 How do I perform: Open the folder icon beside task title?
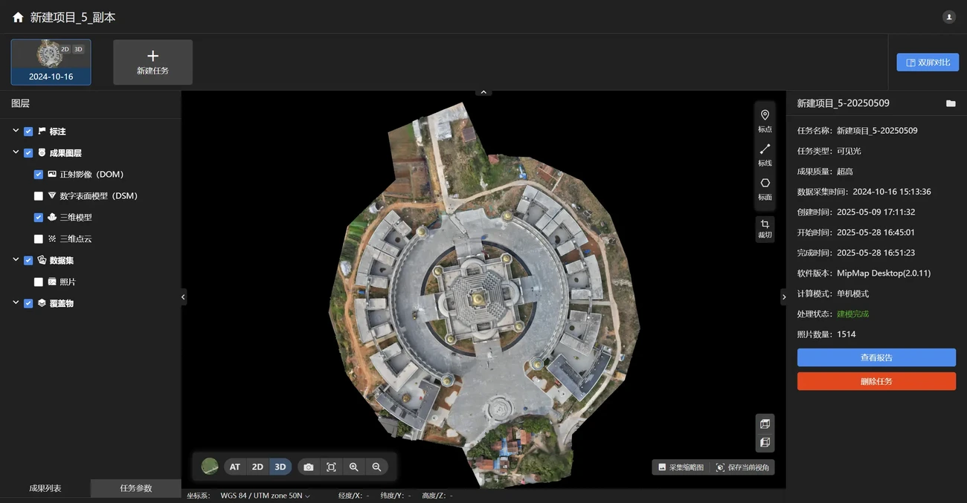(951, 103)
